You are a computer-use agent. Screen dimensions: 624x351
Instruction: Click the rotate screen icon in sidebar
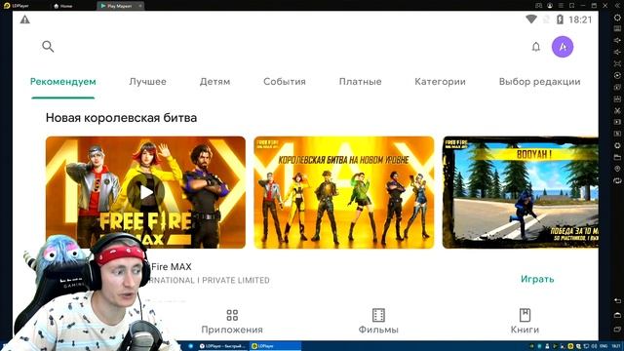click(x=617, y=180)
